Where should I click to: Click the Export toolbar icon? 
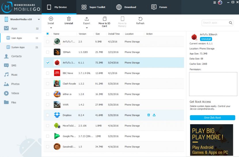tap(87, 19)
